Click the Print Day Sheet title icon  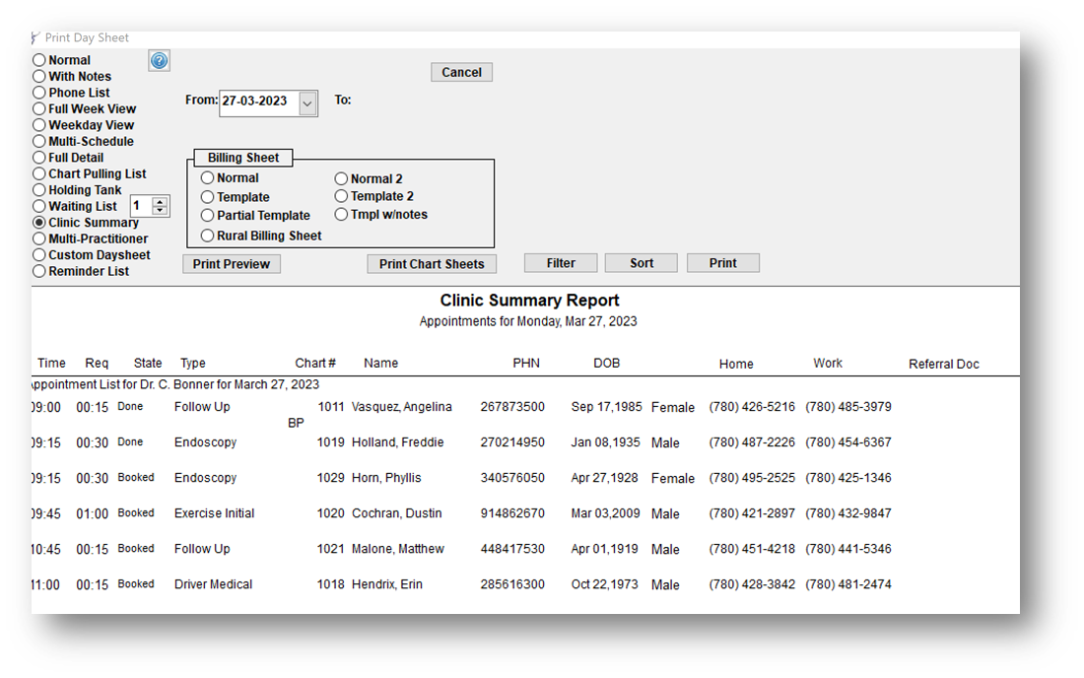click(35, 37)
